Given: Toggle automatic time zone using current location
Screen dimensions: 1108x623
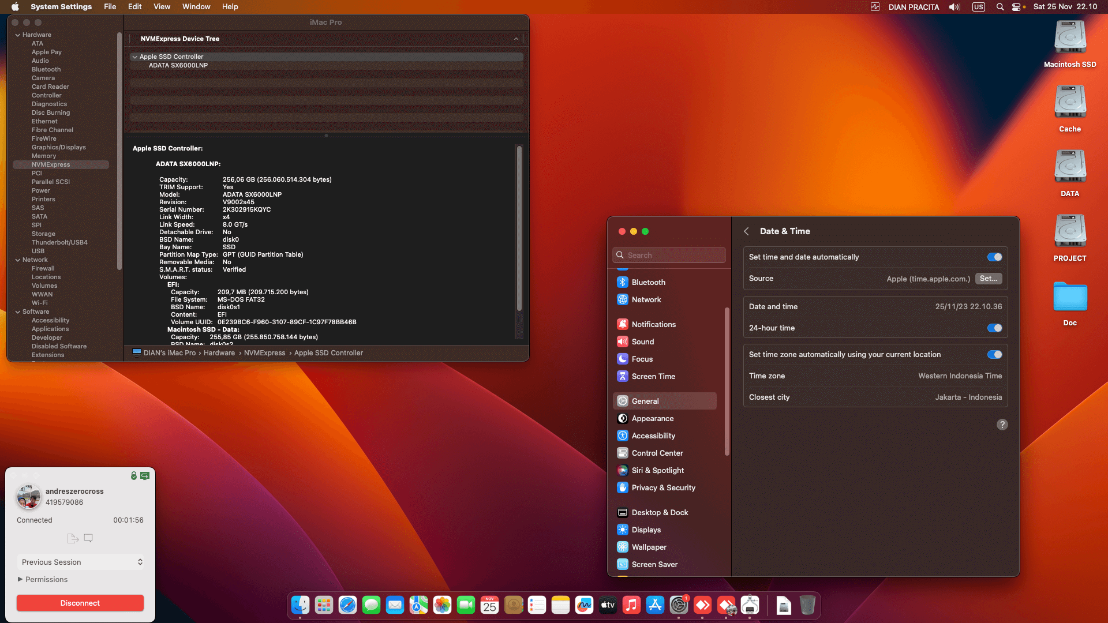Looking at the screenshot, I should coord(994,355).
